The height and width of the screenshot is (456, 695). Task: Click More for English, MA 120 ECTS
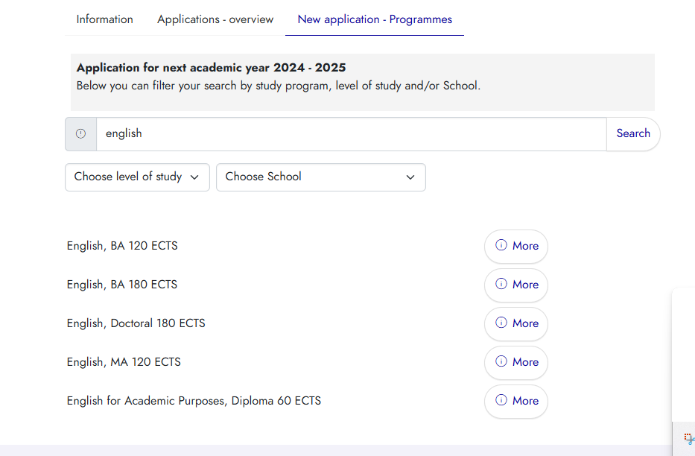(524, 362)
